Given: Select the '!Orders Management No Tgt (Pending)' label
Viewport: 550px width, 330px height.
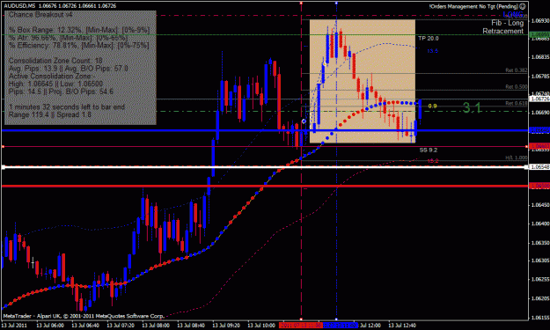Looking at the screenshot, I should [x=473, y=6].
